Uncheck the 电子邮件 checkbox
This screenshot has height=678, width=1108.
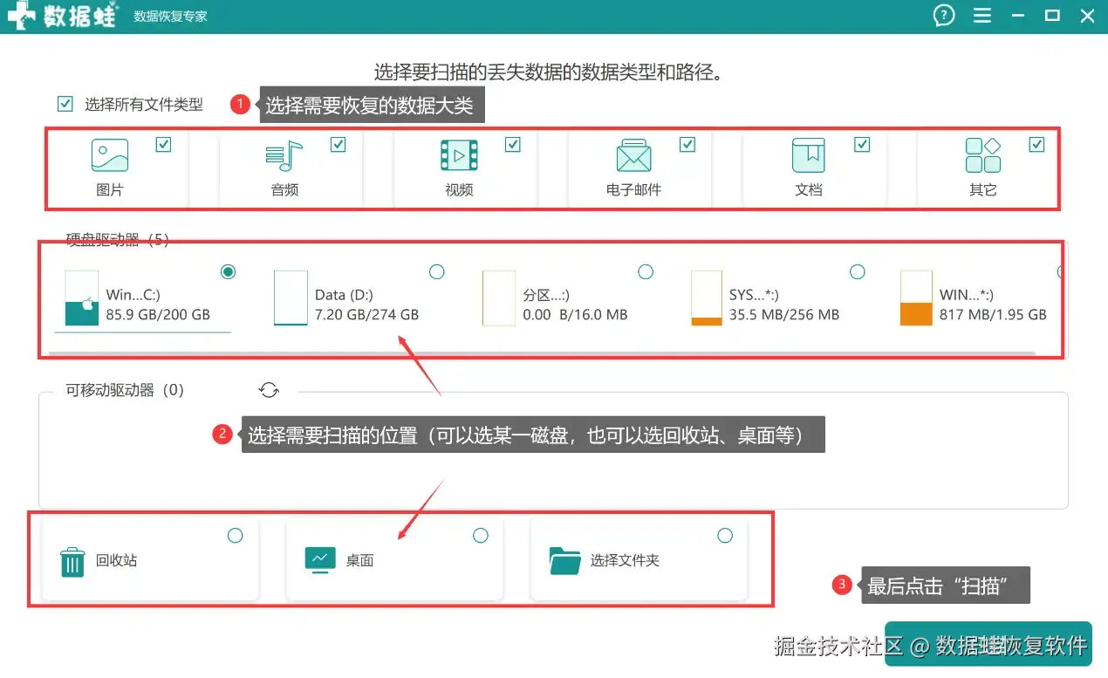point(687,145)
